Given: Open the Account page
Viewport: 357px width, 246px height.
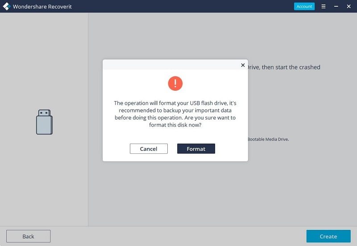Looking at the screenshot, I should pos(304,6).
